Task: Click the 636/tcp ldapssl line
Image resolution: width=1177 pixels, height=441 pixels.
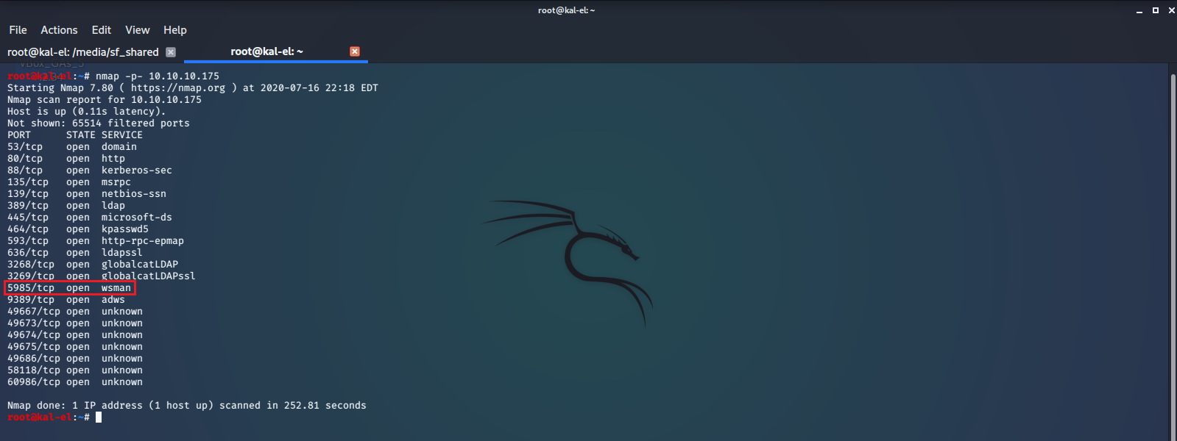Action: pos(75,253)
